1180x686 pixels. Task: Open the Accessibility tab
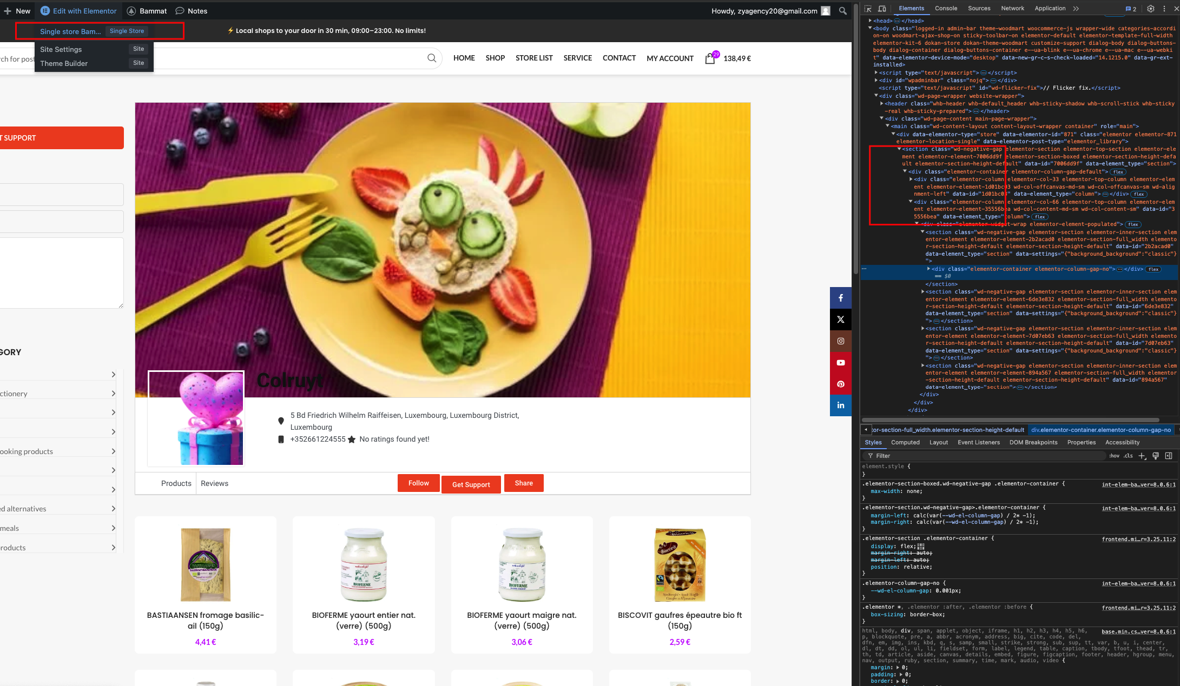pyautogui.click(x=1122, y=442)
